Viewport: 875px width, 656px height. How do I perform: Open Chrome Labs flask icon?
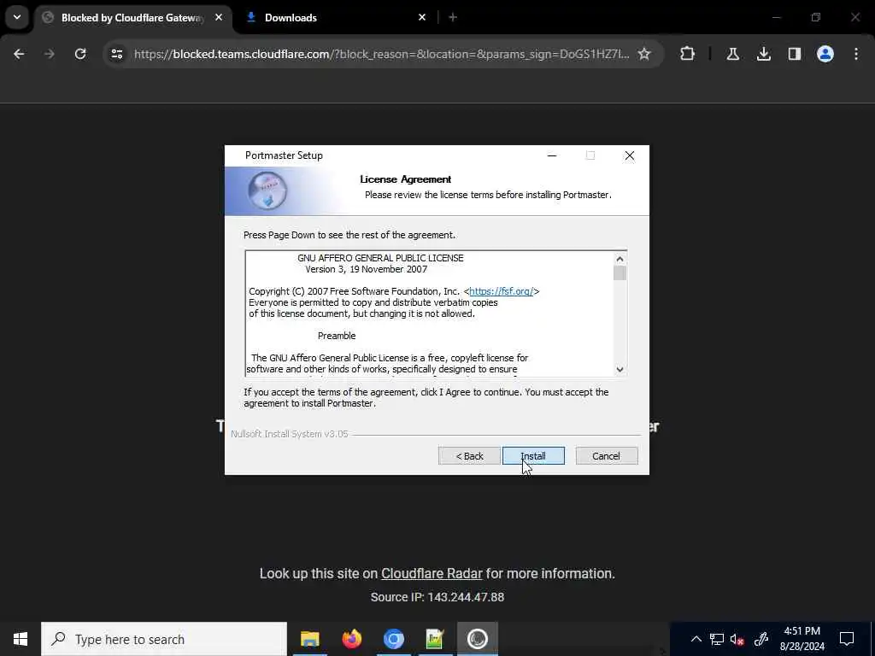pyautogui.click(x=733, y=54)
